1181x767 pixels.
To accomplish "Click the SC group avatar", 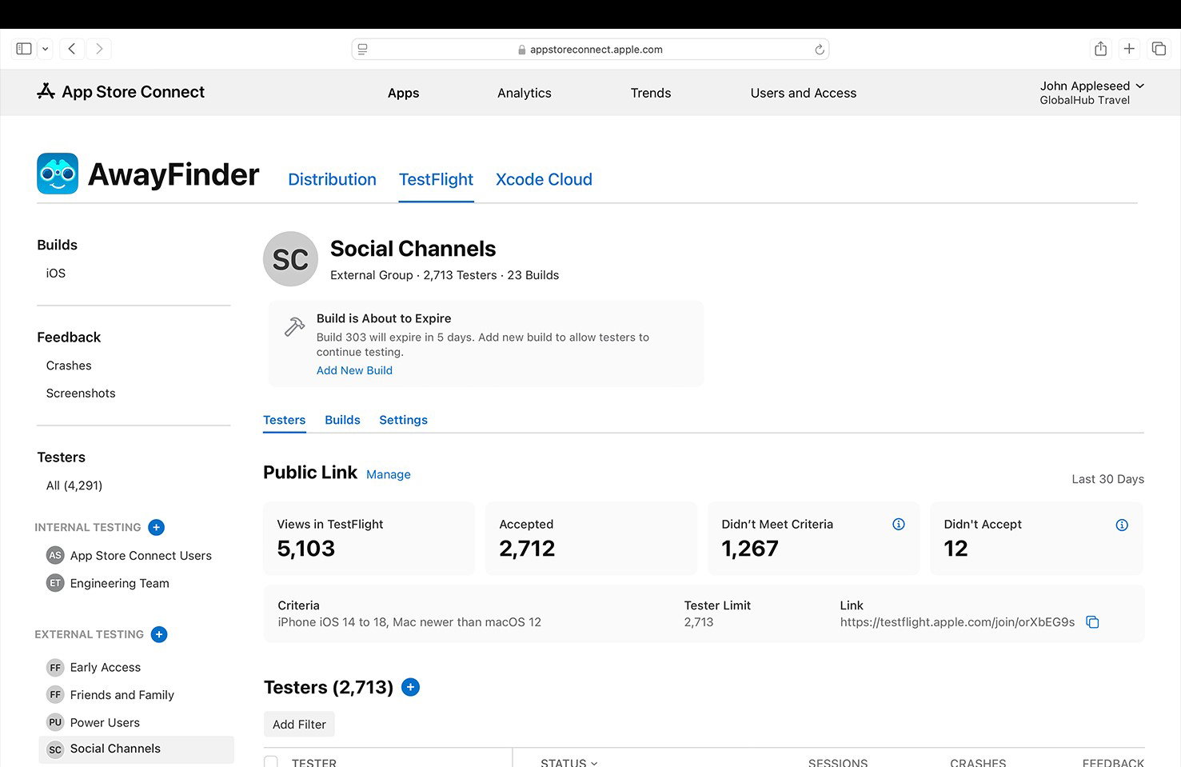I will coord(290,259).
